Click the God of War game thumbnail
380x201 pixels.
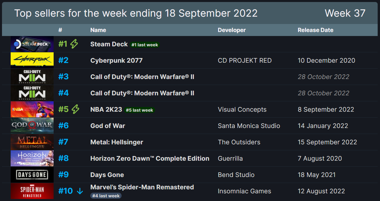click(x=32, y=126)
